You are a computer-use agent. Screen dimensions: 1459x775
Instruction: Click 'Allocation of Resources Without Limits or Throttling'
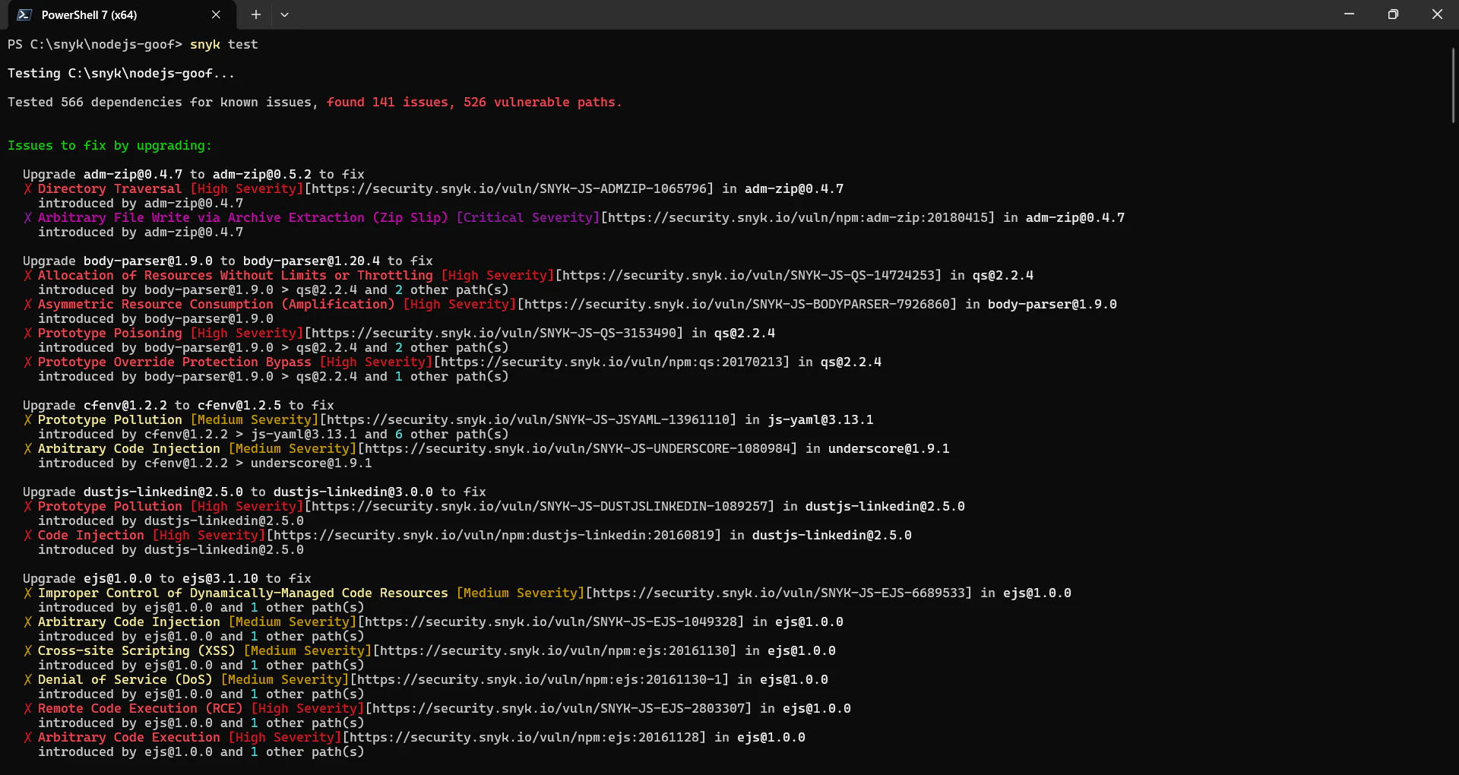236,275
